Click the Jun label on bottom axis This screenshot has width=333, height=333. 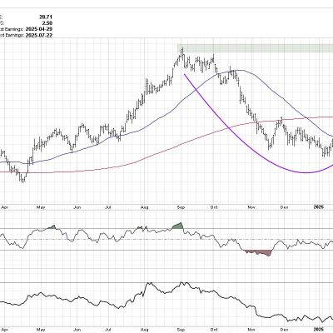point(77,330)
